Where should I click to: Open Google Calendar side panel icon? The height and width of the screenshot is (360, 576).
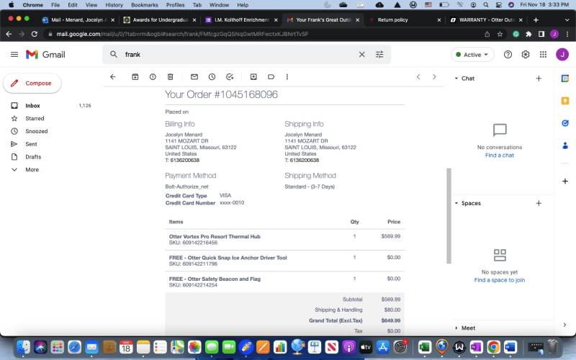click(565, 78)
